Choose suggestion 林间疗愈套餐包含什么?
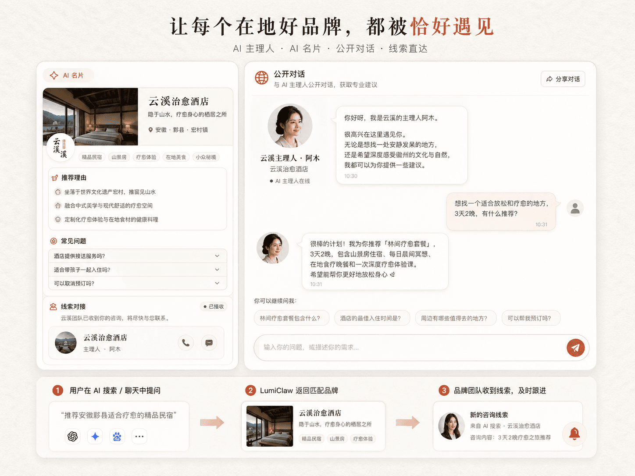 click(x=291, y=318)
